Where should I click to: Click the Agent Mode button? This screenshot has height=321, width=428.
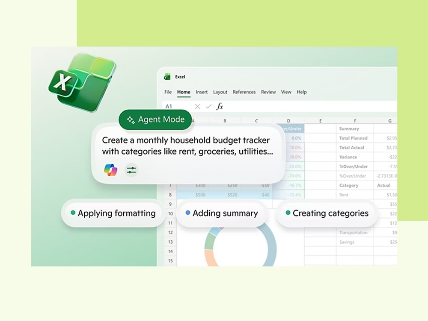(x=155, y=120)
